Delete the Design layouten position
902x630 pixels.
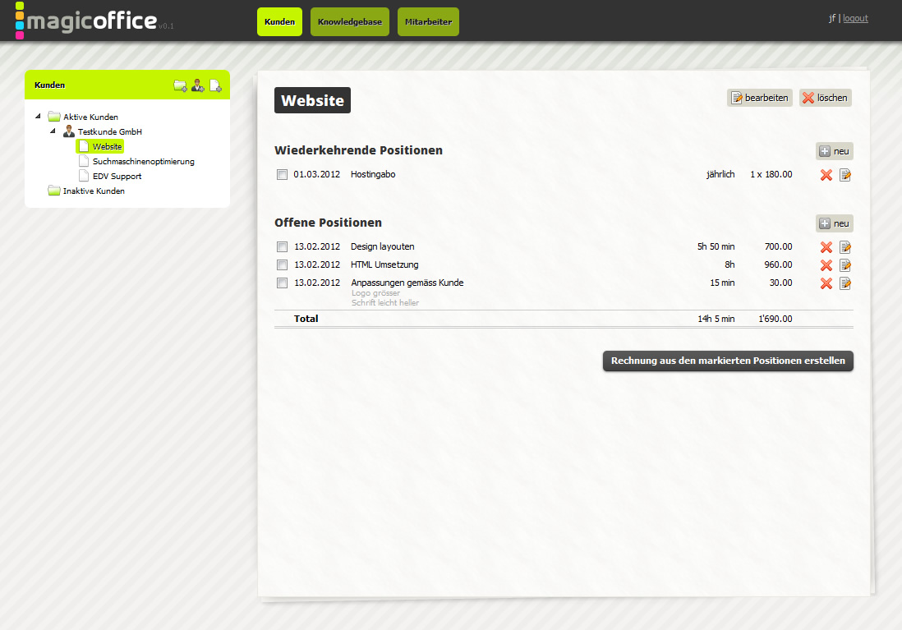point(826,247)
